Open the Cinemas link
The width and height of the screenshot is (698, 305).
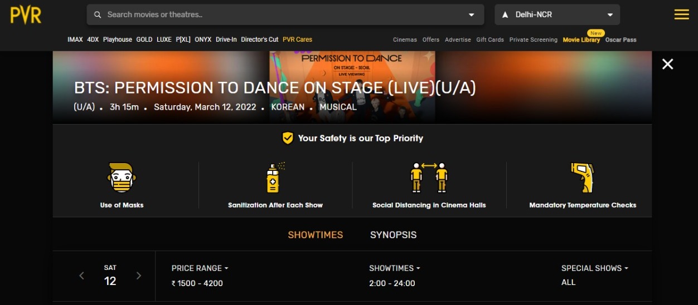click(405, 40)
